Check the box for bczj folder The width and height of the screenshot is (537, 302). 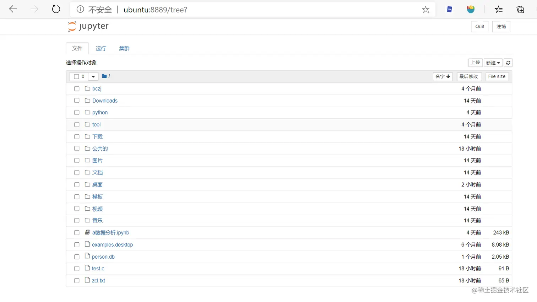(x=77, y=88)
